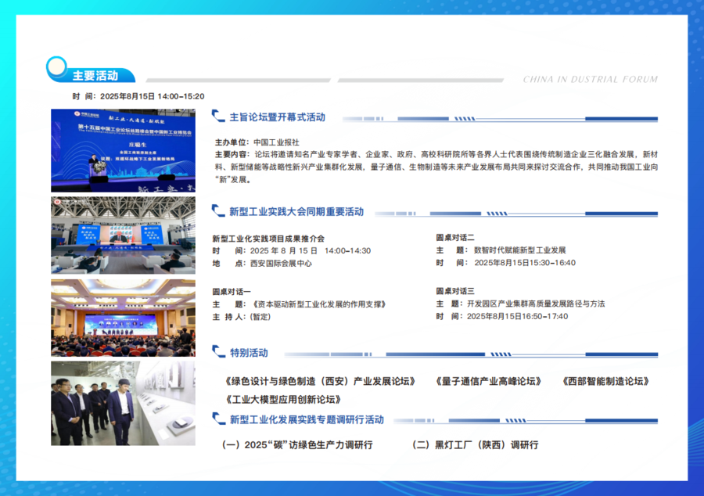Click the arrow icon beside 特别活动
This screenshot has width=704, height=496.
coord(218,351)
